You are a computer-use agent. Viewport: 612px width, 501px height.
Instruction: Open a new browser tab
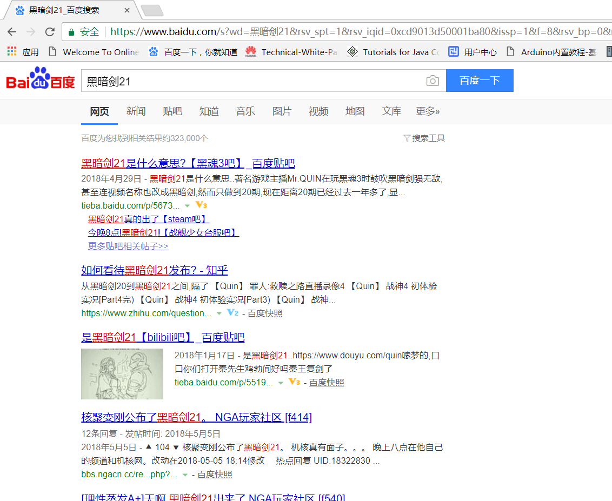(x=152, y=11)
